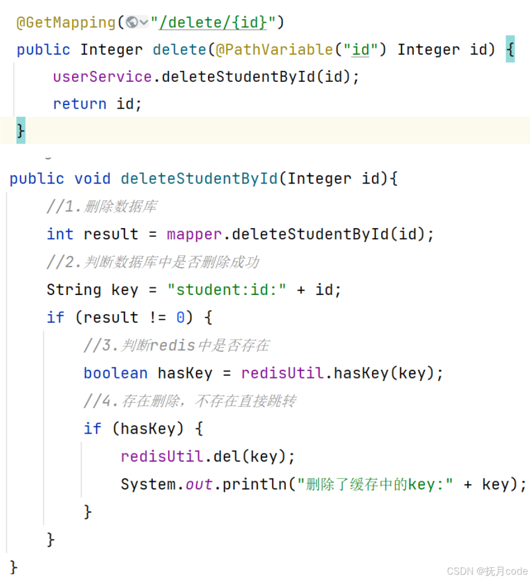Click the System.out.println statement
This screenshot has width=530, height=580.
point(323,484)
